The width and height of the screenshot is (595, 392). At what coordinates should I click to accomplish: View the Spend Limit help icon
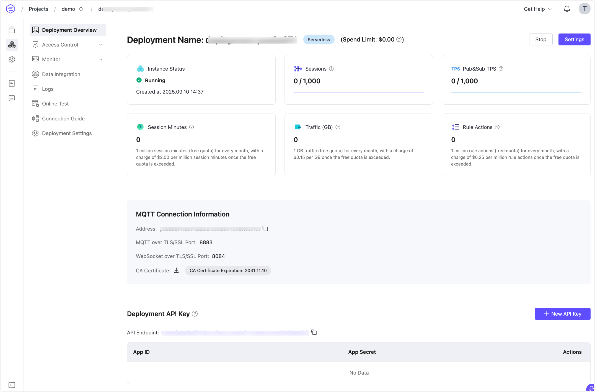coord(399,39)
